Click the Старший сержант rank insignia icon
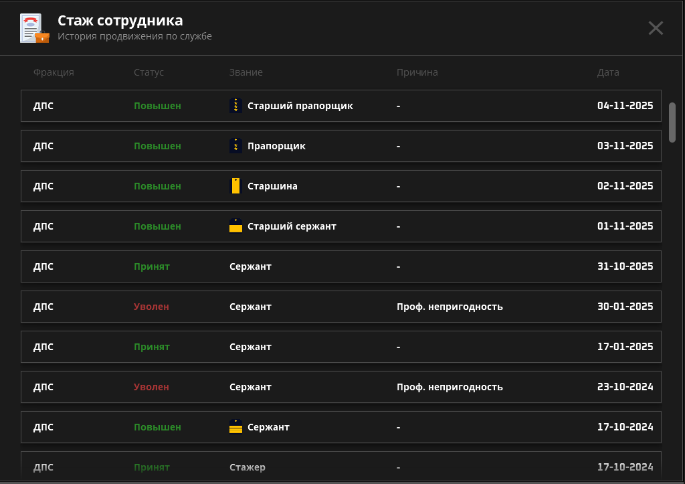The image size is (685, 484). coord(235,226)
